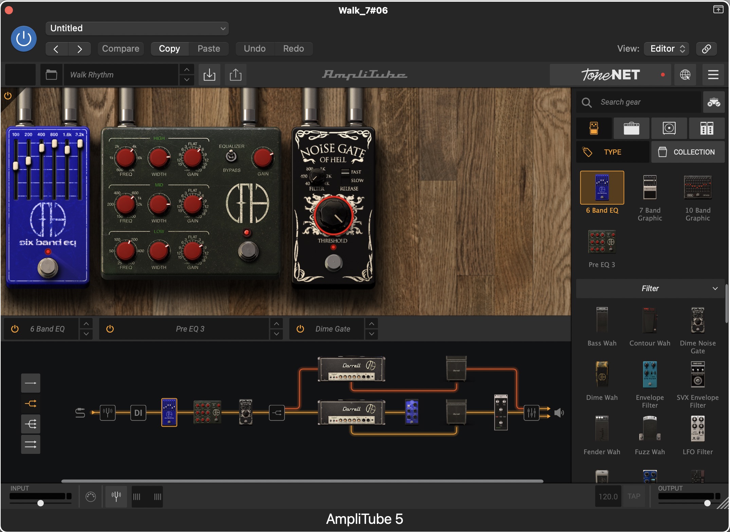Choose the Bass Wah pedal
This screenshot has width=730, height=532.
(x=602, y=320)
